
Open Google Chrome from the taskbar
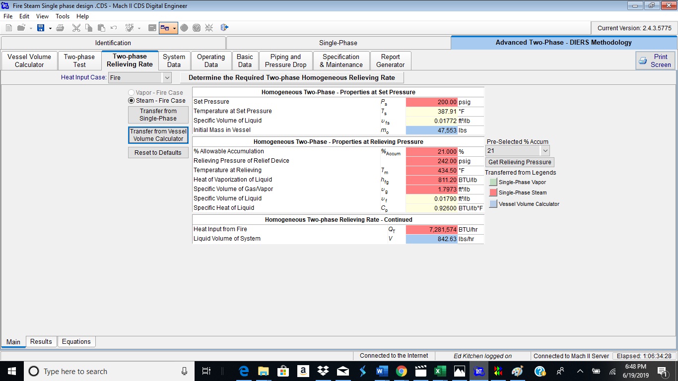(x=402, y=371)
